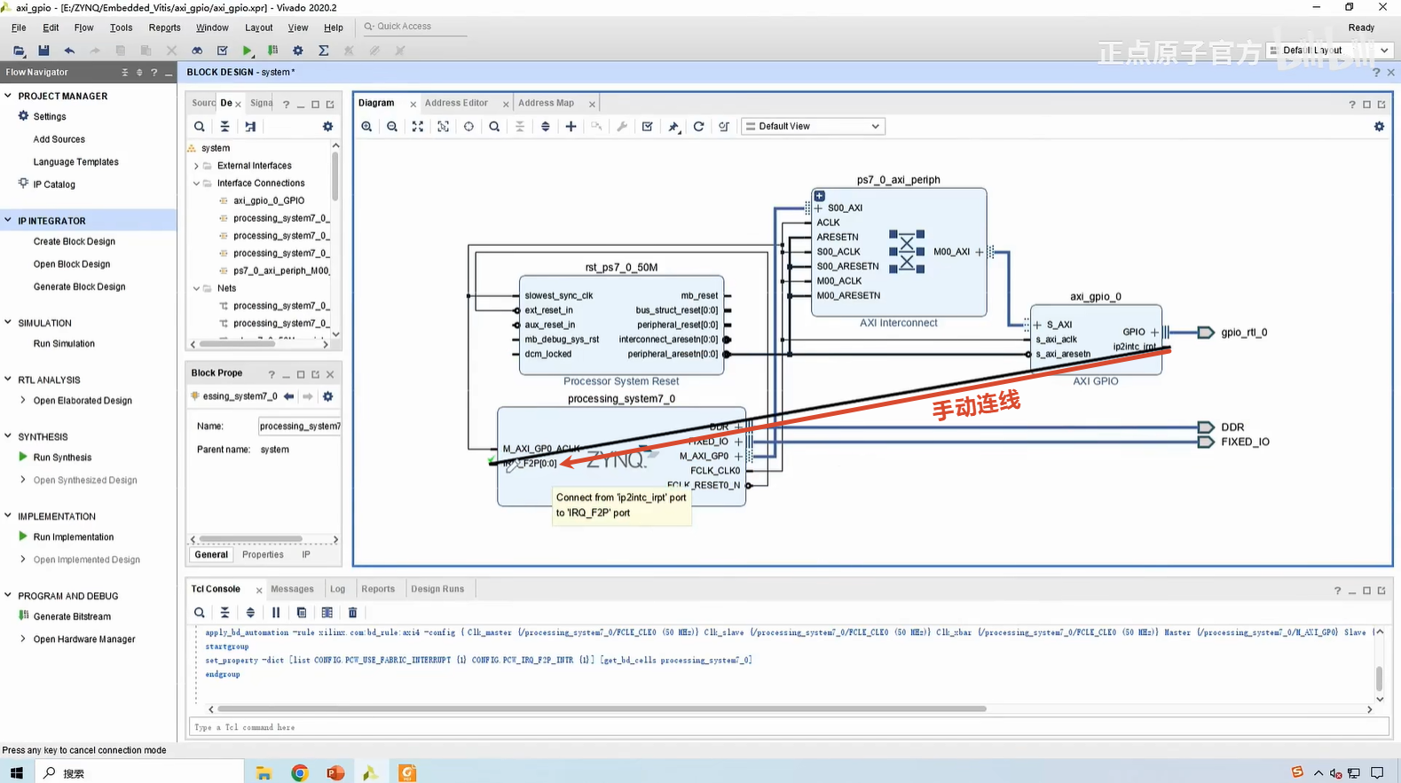Switch to the Address Editor tab
Image resolution: width=1401 pixels, height=783 pixels.
456,103
